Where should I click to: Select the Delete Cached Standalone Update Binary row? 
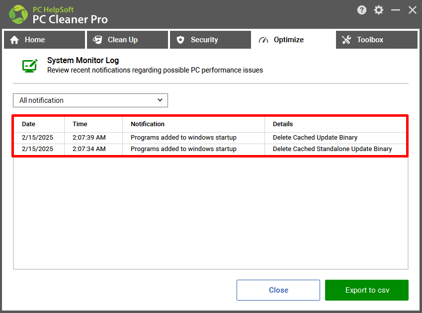[x=210, y=149]
